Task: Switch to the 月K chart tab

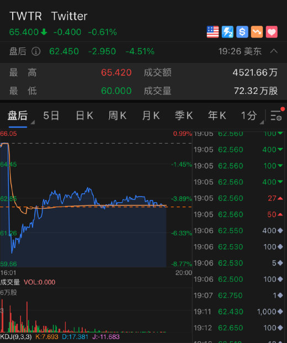Action: pos(151,115)
